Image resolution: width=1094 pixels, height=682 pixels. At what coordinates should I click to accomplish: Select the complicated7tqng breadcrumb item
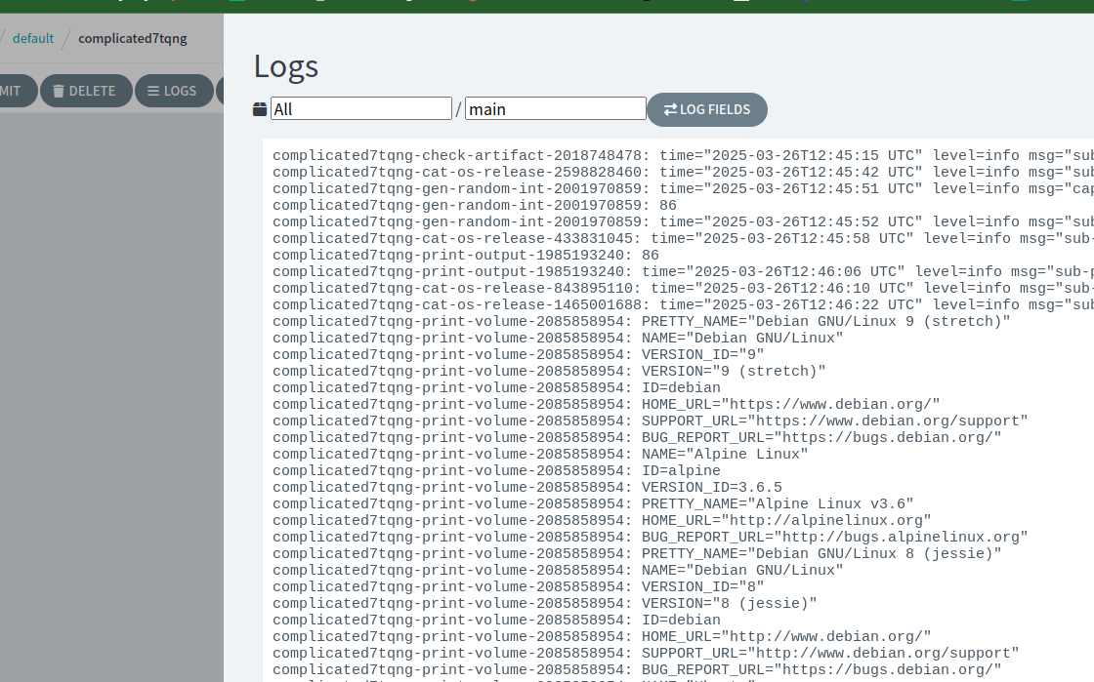(x=132, y=38)
